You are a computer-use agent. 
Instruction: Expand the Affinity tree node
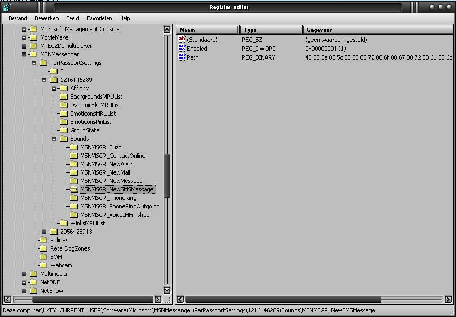(54, 88)
